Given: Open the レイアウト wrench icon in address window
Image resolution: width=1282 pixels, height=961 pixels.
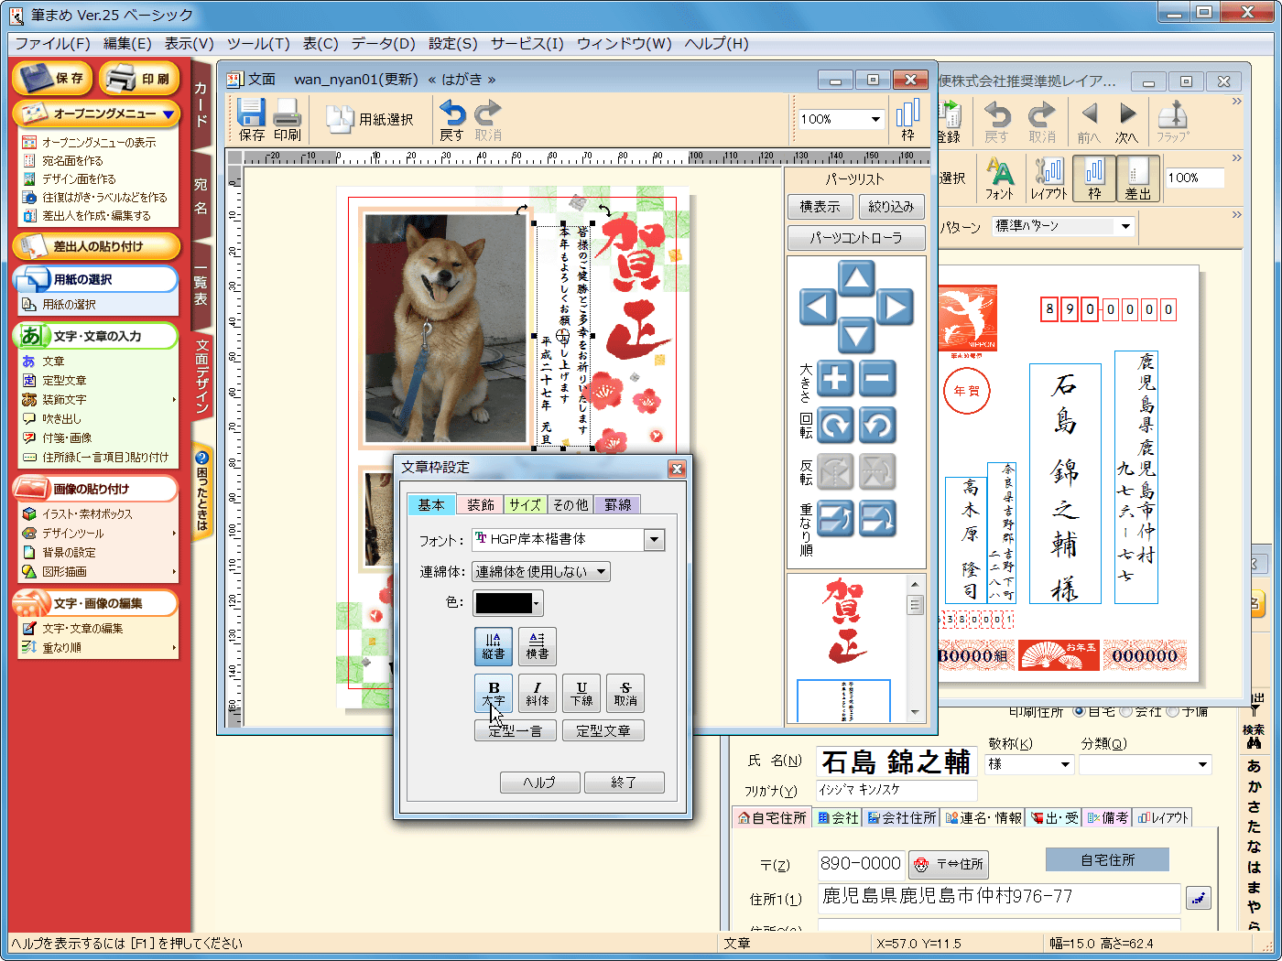Looking at the screenshot, I should point(1048,178).
